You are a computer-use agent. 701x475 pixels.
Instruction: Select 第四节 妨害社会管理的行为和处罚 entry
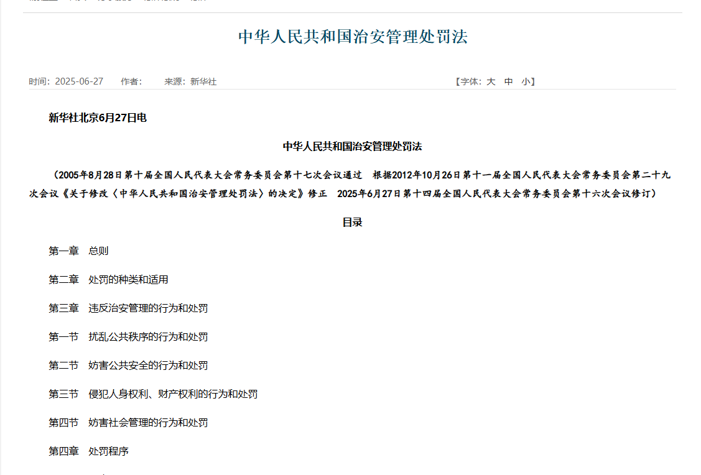pyautogui.click(x=128, y=423)
